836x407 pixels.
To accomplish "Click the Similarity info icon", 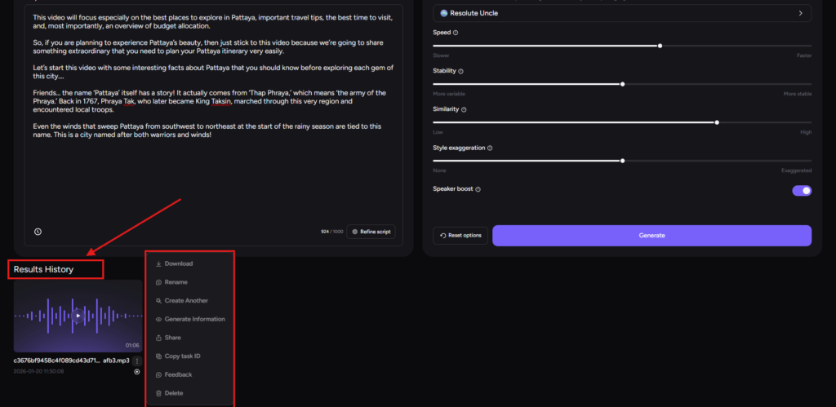I will [464, 109].
